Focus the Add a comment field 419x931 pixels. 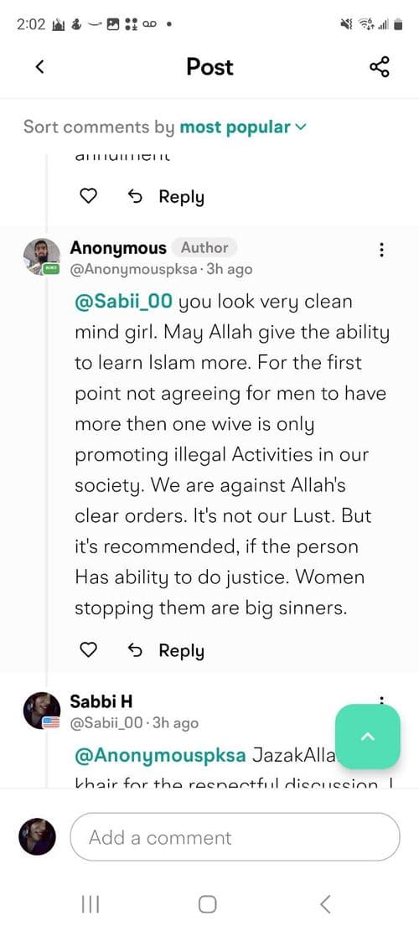pos(235,837)
